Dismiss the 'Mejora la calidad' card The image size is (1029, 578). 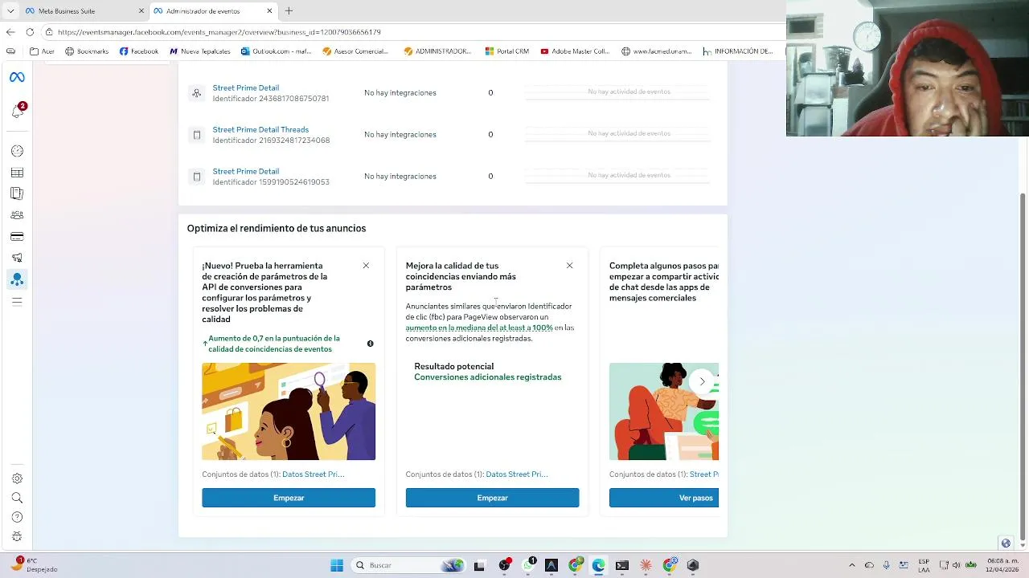pyautogui.click(x=569, y=266)
